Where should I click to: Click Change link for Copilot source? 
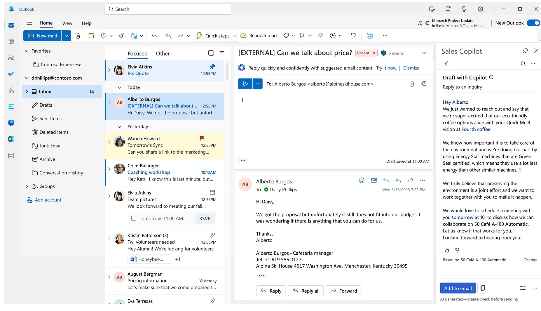click(x=530, y=260)
